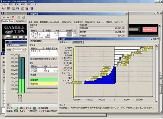Click the yellow 資産収支 field
The width and height of the screenshot is (163, 119).
click(x=44, y=84)
